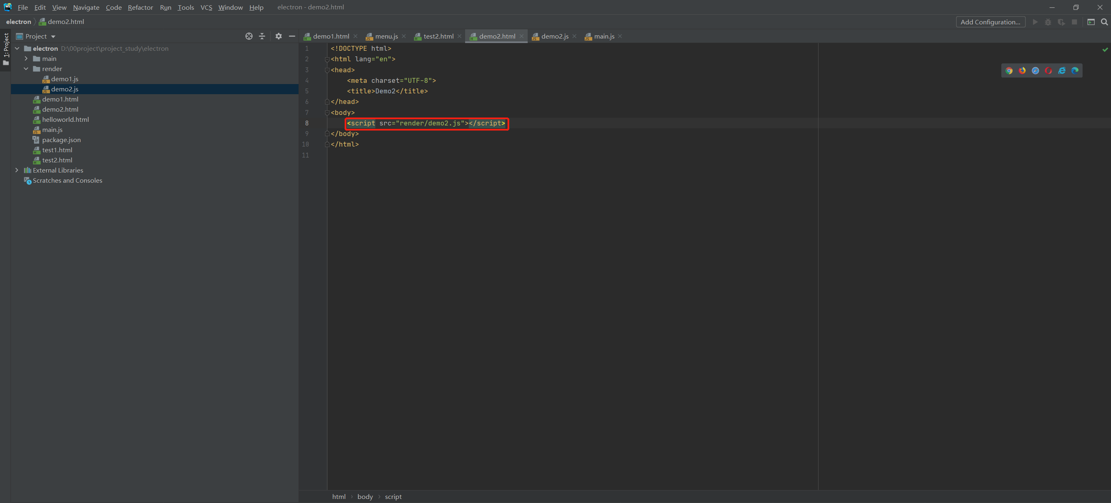Click Add Configuration button
This screenshot has width=1111, height=503.
tap(990, 22)
